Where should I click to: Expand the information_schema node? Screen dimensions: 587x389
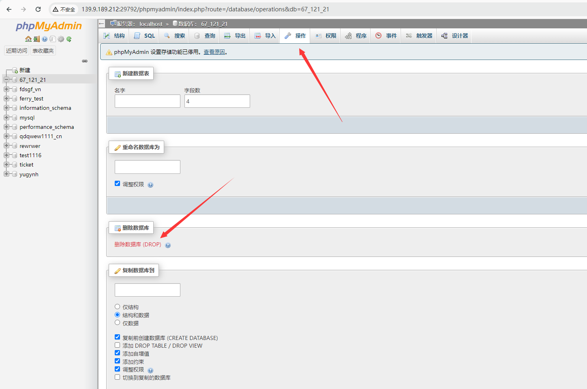6,108
